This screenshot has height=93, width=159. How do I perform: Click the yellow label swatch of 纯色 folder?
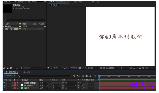(20, 26)
